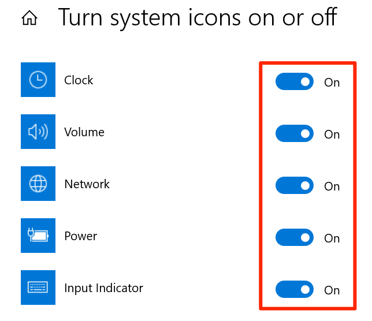Click the Volume speaker icon tile

click(x=38, y=132)
